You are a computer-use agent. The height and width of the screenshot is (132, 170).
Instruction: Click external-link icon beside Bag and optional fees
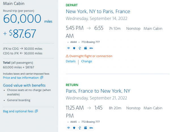pos(36,111)
